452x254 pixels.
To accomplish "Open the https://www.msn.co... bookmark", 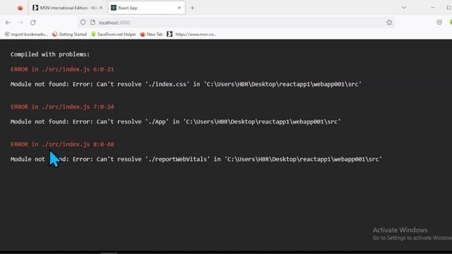I will 191,35.
